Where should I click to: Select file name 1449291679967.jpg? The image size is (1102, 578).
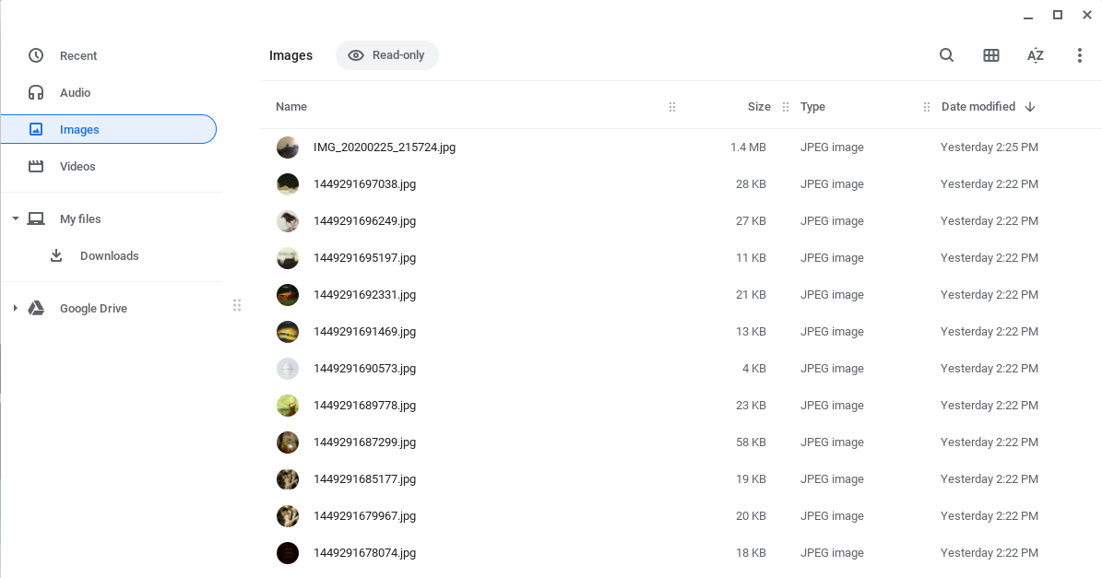point(365,516)
